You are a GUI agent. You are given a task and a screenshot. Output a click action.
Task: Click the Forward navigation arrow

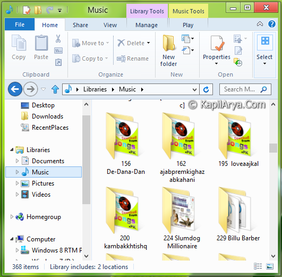coord(31,89)
